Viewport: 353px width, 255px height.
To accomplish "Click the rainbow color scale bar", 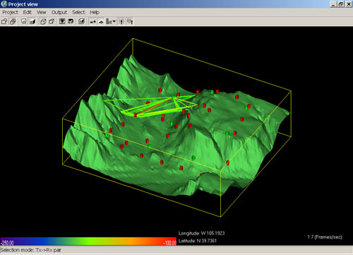I will click(88, 242).
